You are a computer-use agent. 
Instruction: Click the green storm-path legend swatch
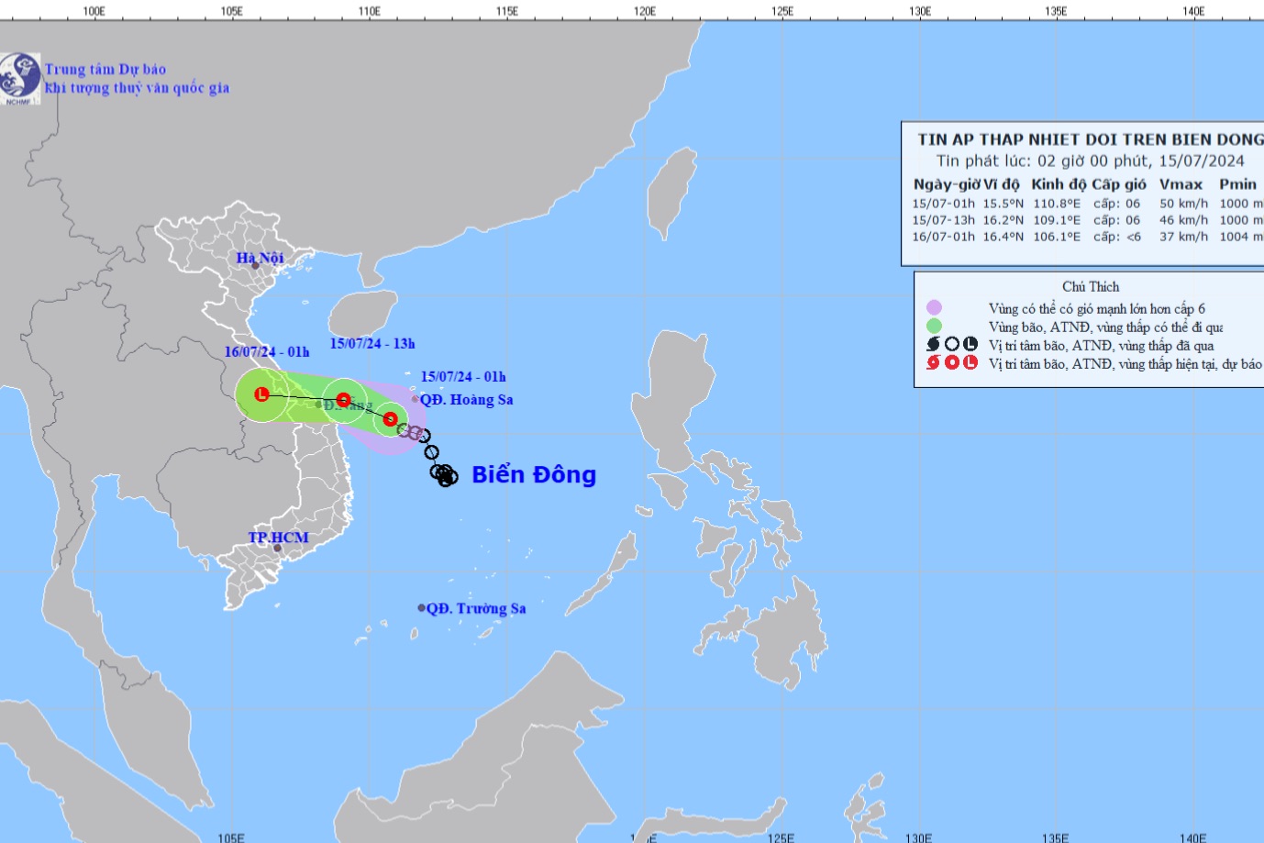point(934,327)
